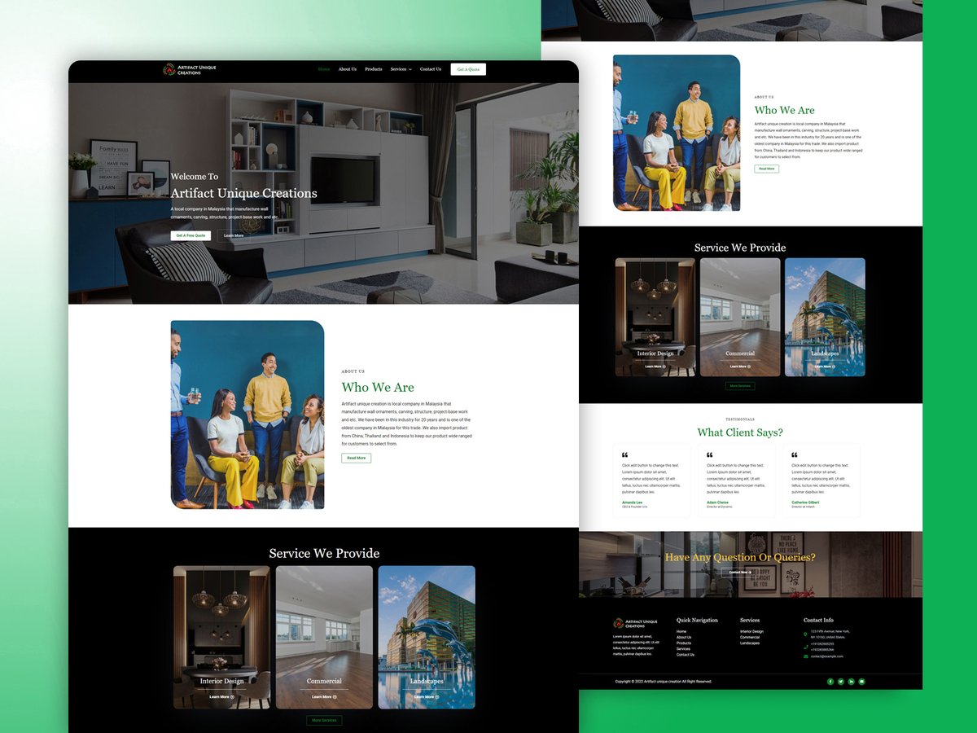Click the Learn More button in the hero
This screenshot has width=977, height=733.
[x=234, y=235]
